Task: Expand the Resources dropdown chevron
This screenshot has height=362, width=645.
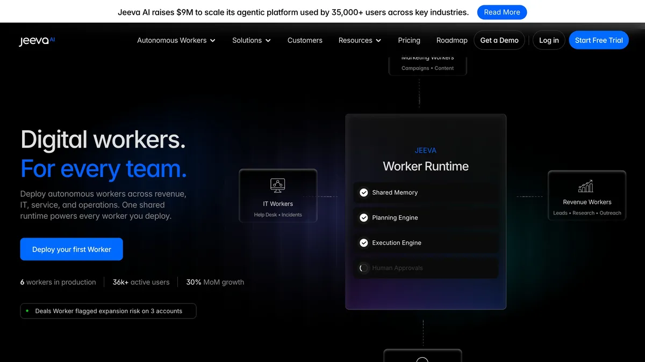Action: (x=378, y=40)
